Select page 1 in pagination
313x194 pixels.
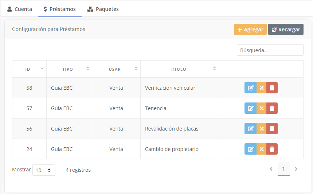(283, 169)
